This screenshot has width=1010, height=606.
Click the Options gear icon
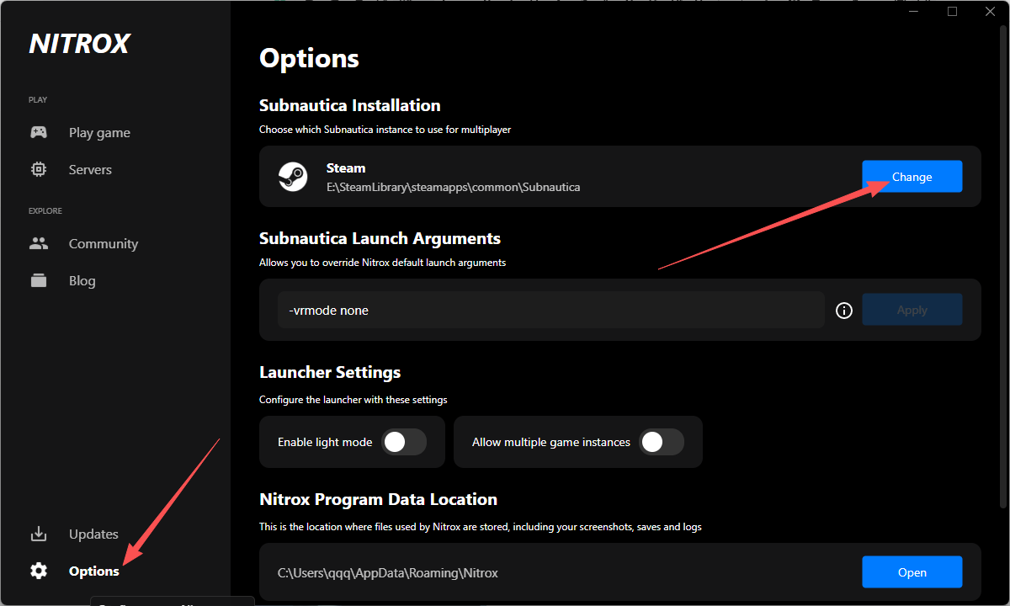(x=39, y=571)
